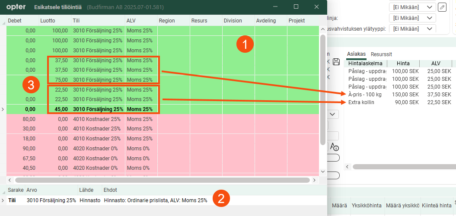This screenshot has height=216, width=456.
Task: Switch to the Resurssit tab
Action: click(x=381, y=54)
